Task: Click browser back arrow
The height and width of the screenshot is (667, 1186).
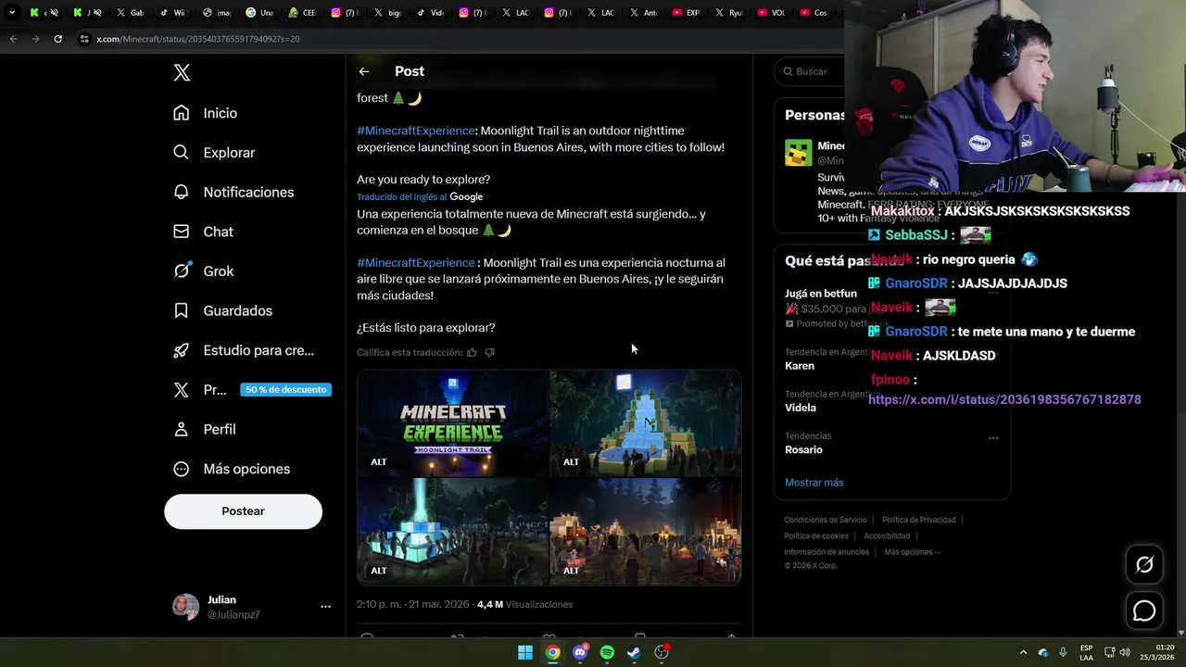Action: [x=13, y=39]
